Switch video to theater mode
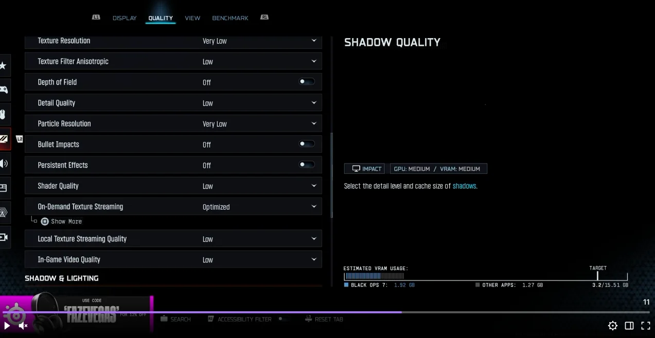This screenshot has width=655, height=338. pyautogui.click(x=629, y=326)
